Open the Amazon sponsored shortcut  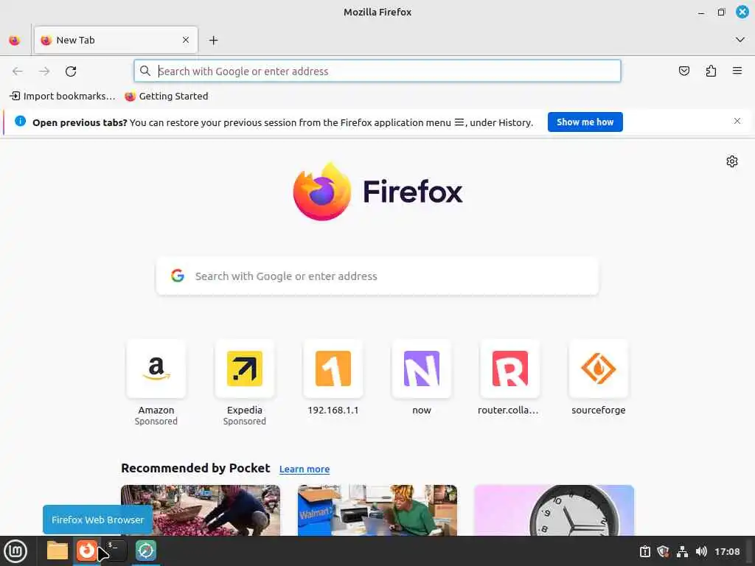156,383
